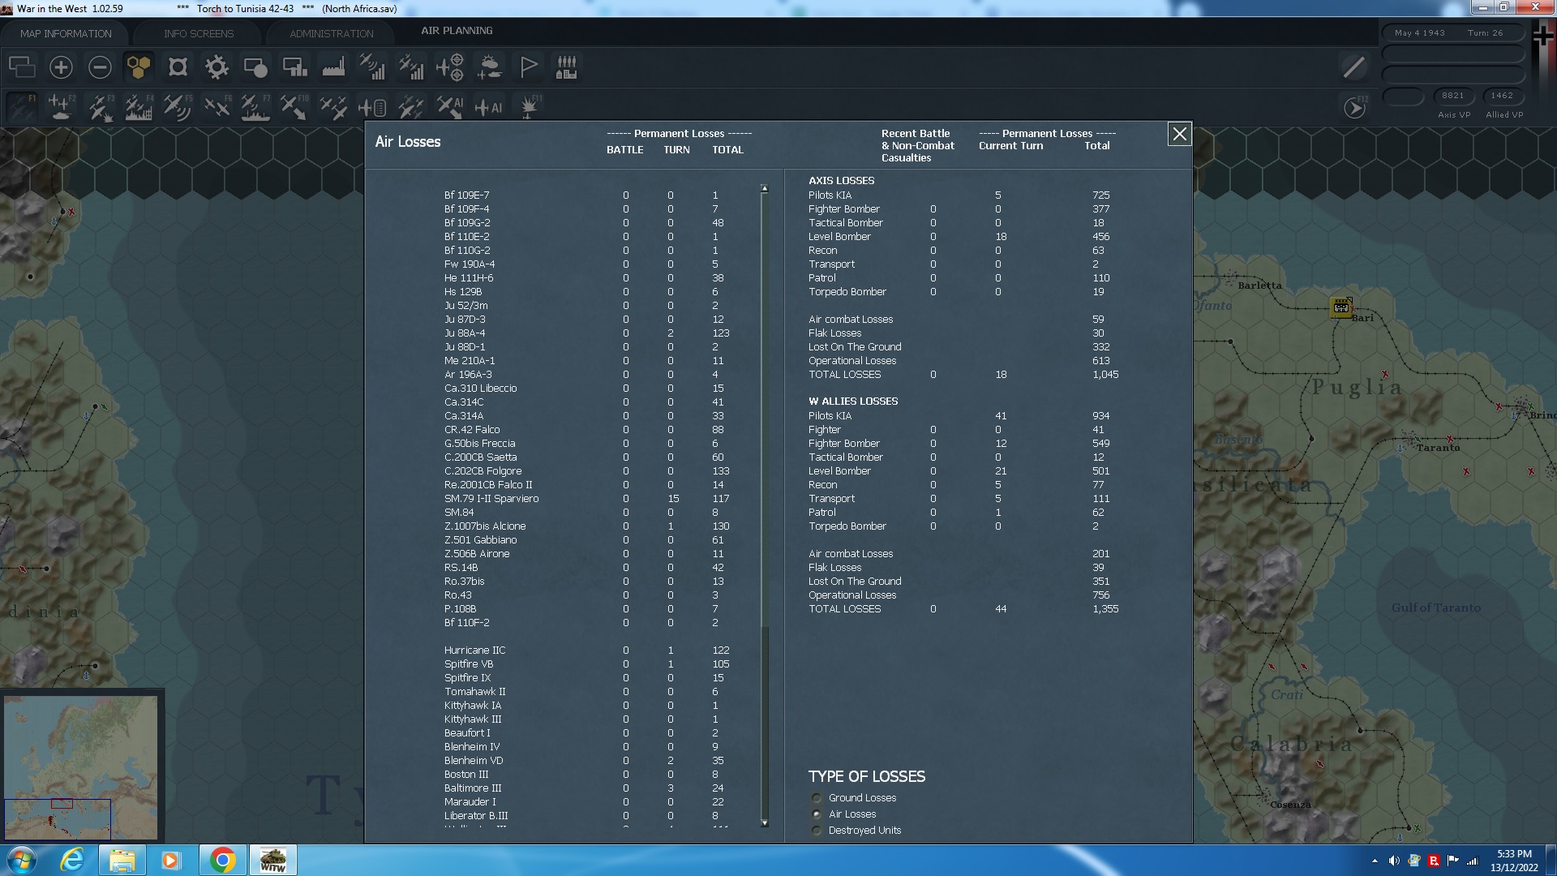This screenshot has width=1557, height=876.
Task: Select the Ground Losses radio button
Action: tap(817, 797)
